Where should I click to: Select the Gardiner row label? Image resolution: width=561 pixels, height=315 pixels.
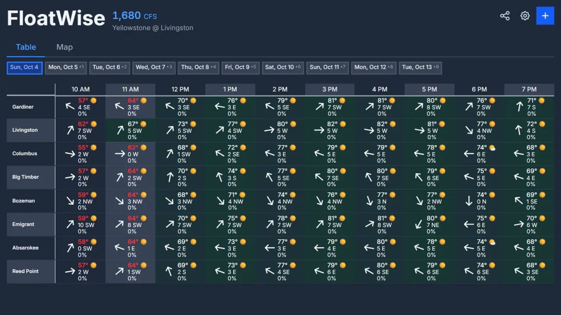(23, 107)
